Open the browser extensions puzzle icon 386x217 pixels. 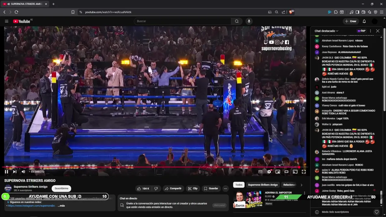click(336, 12)
